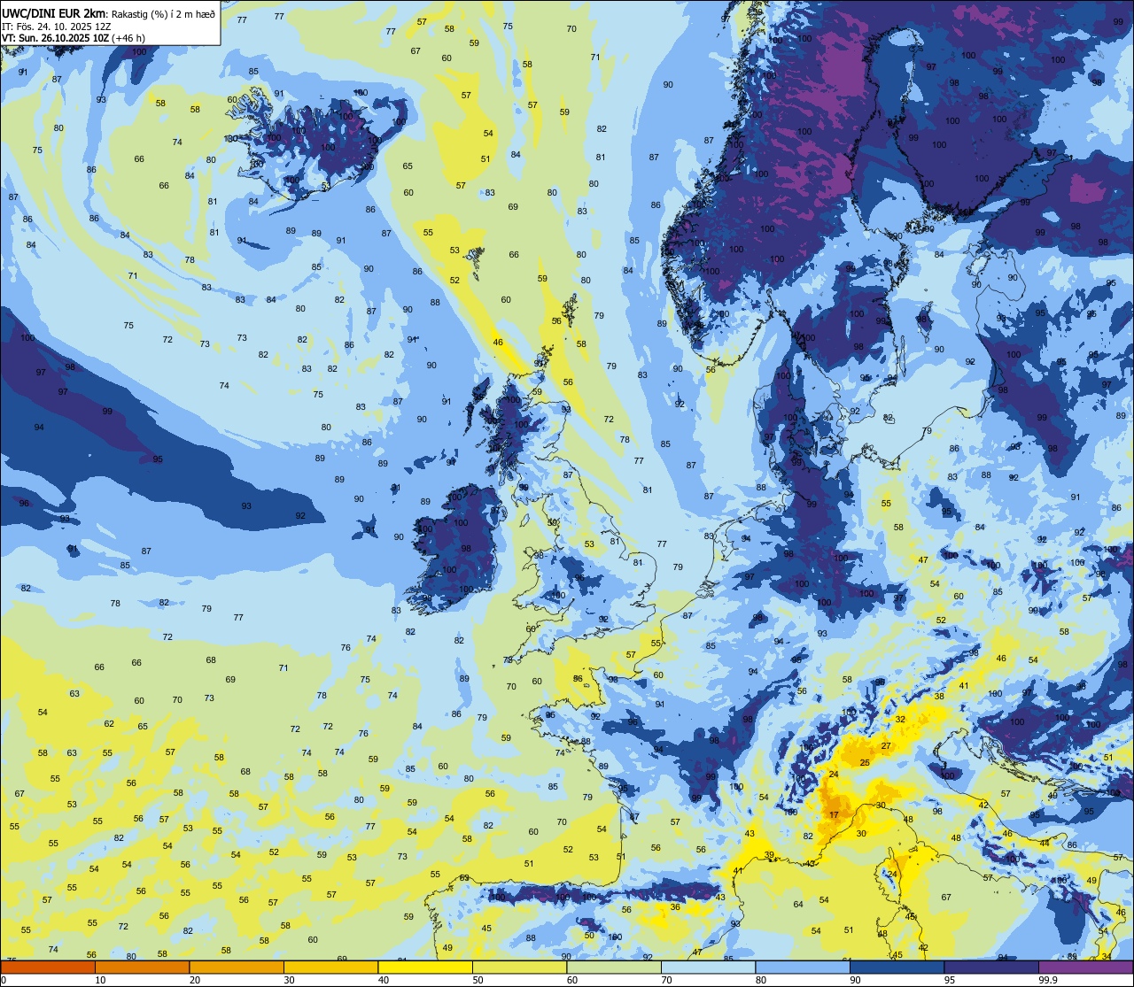Click the humidity value '38' on the map

click(x=939, y=697)
